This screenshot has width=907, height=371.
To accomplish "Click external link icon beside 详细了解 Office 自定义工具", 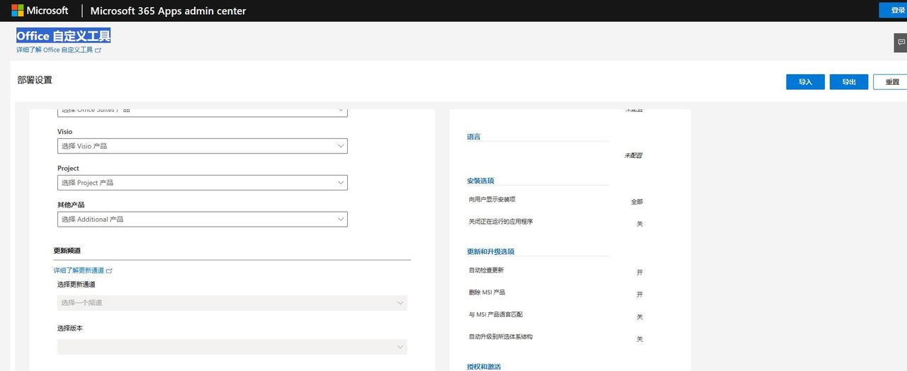I will (x=98, y=50).
